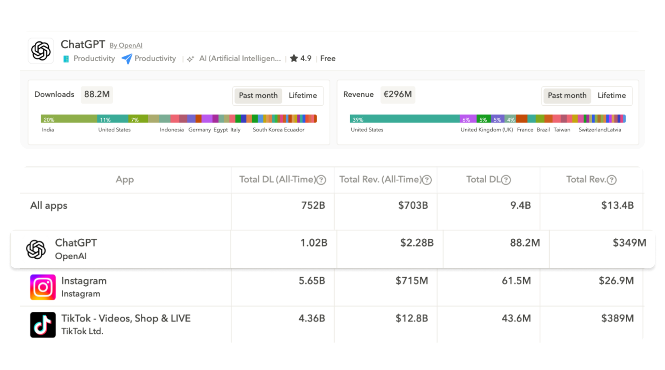The width and height of the screenshot is (665, 370).
Task: Open Instagram app name in table
Action: tap(84, 281)
